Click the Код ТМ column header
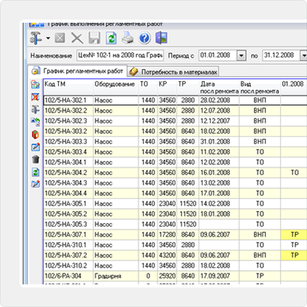This screenshot has height=307, width=307. 68,87
